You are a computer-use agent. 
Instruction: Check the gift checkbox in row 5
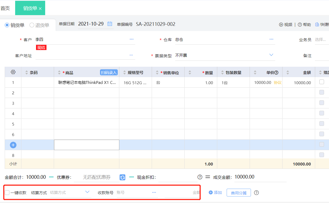(x=322, y=124)
